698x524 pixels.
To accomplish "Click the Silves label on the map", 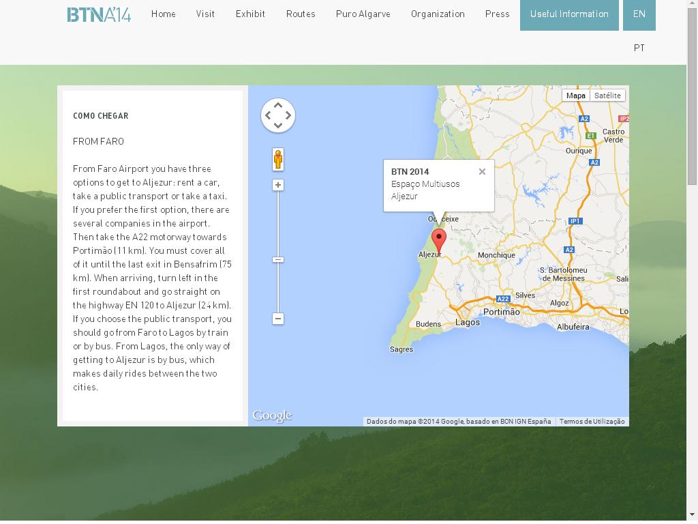I will click(526, 295).
